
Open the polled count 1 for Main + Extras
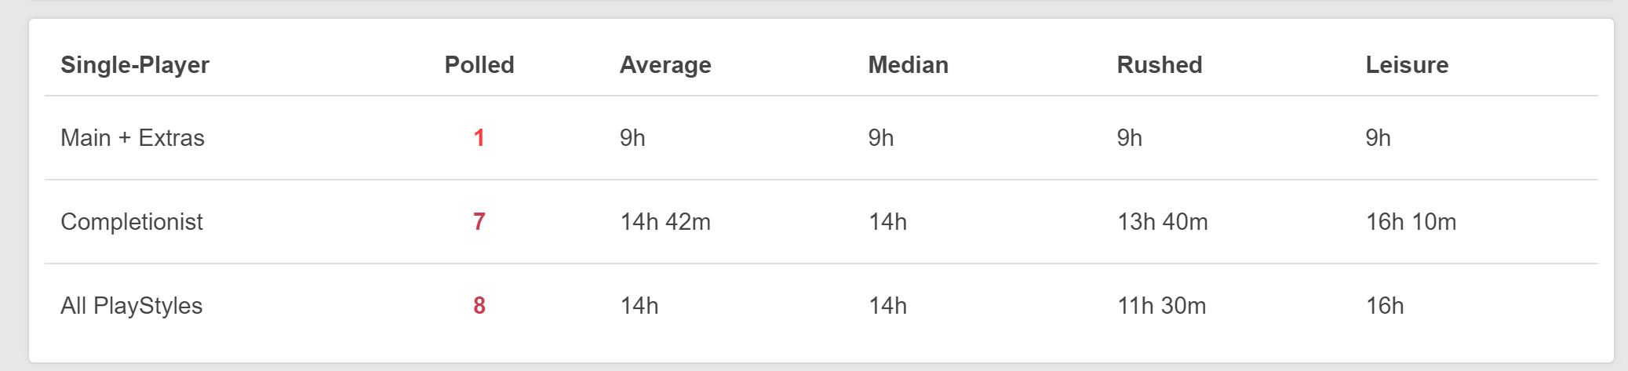479,138
